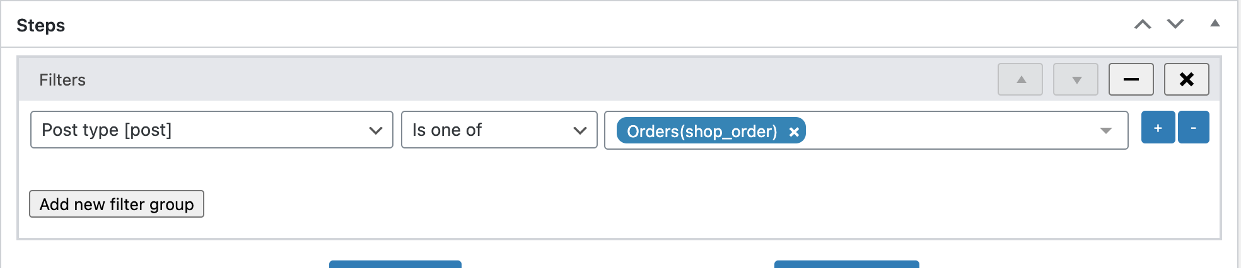Click the Filters group move-up arrow
The width and height of the screenshot is (1241, 268).
point(1020,80)
